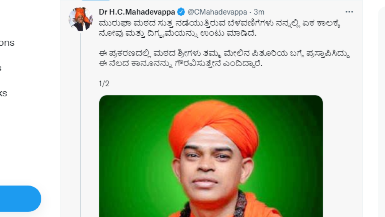
Task: Click the 3m tweet timestamp
Action: (x=259, y=12)
